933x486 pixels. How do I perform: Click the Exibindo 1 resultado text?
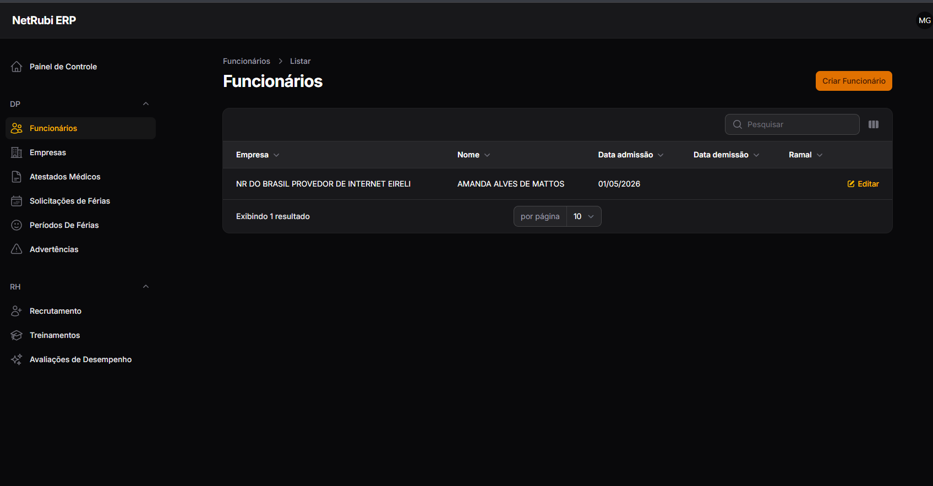(x=273, y=216)
